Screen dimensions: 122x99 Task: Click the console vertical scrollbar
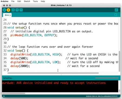coord(119,91)
